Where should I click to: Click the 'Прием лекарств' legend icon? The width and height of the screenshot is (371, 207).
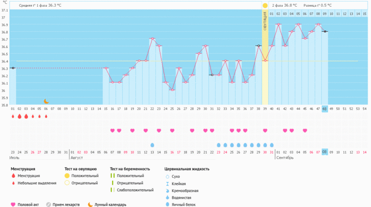pos(49,204)
